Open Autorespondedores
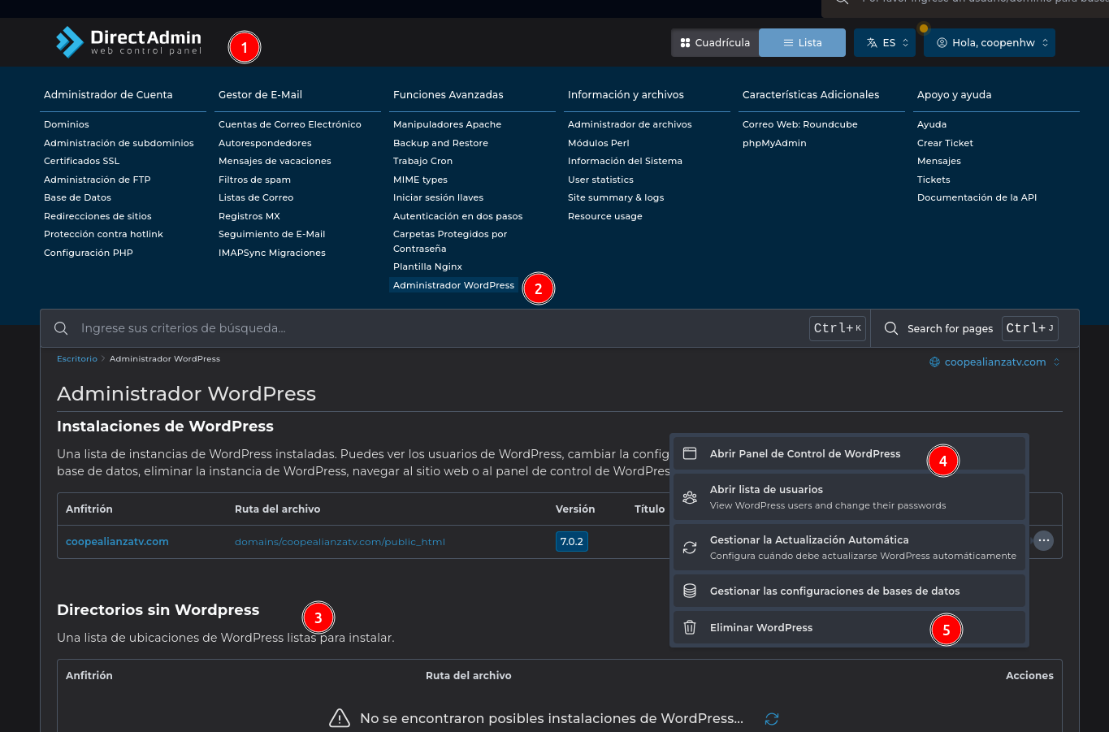The image size is (1109, 732). pyautogui.click(x=265, y=143)
